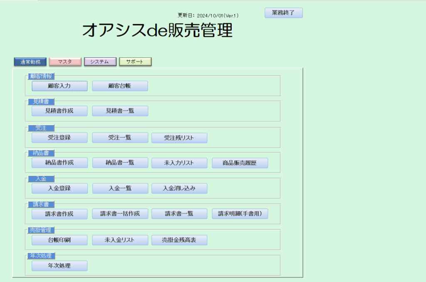Open 請求明細(手書用) button
The width and height of the screenshot is (426, 282).
click(240, 213)
